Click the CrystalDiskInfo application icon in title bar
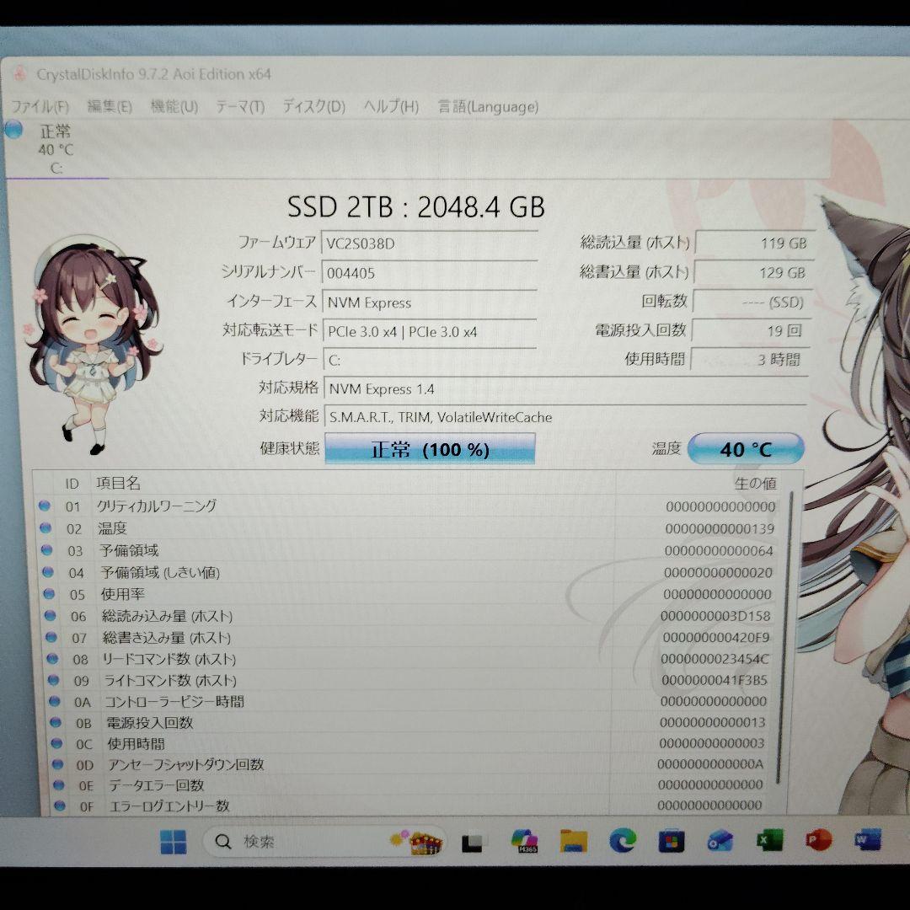This screenshot has width=910, height=910. 21,74
